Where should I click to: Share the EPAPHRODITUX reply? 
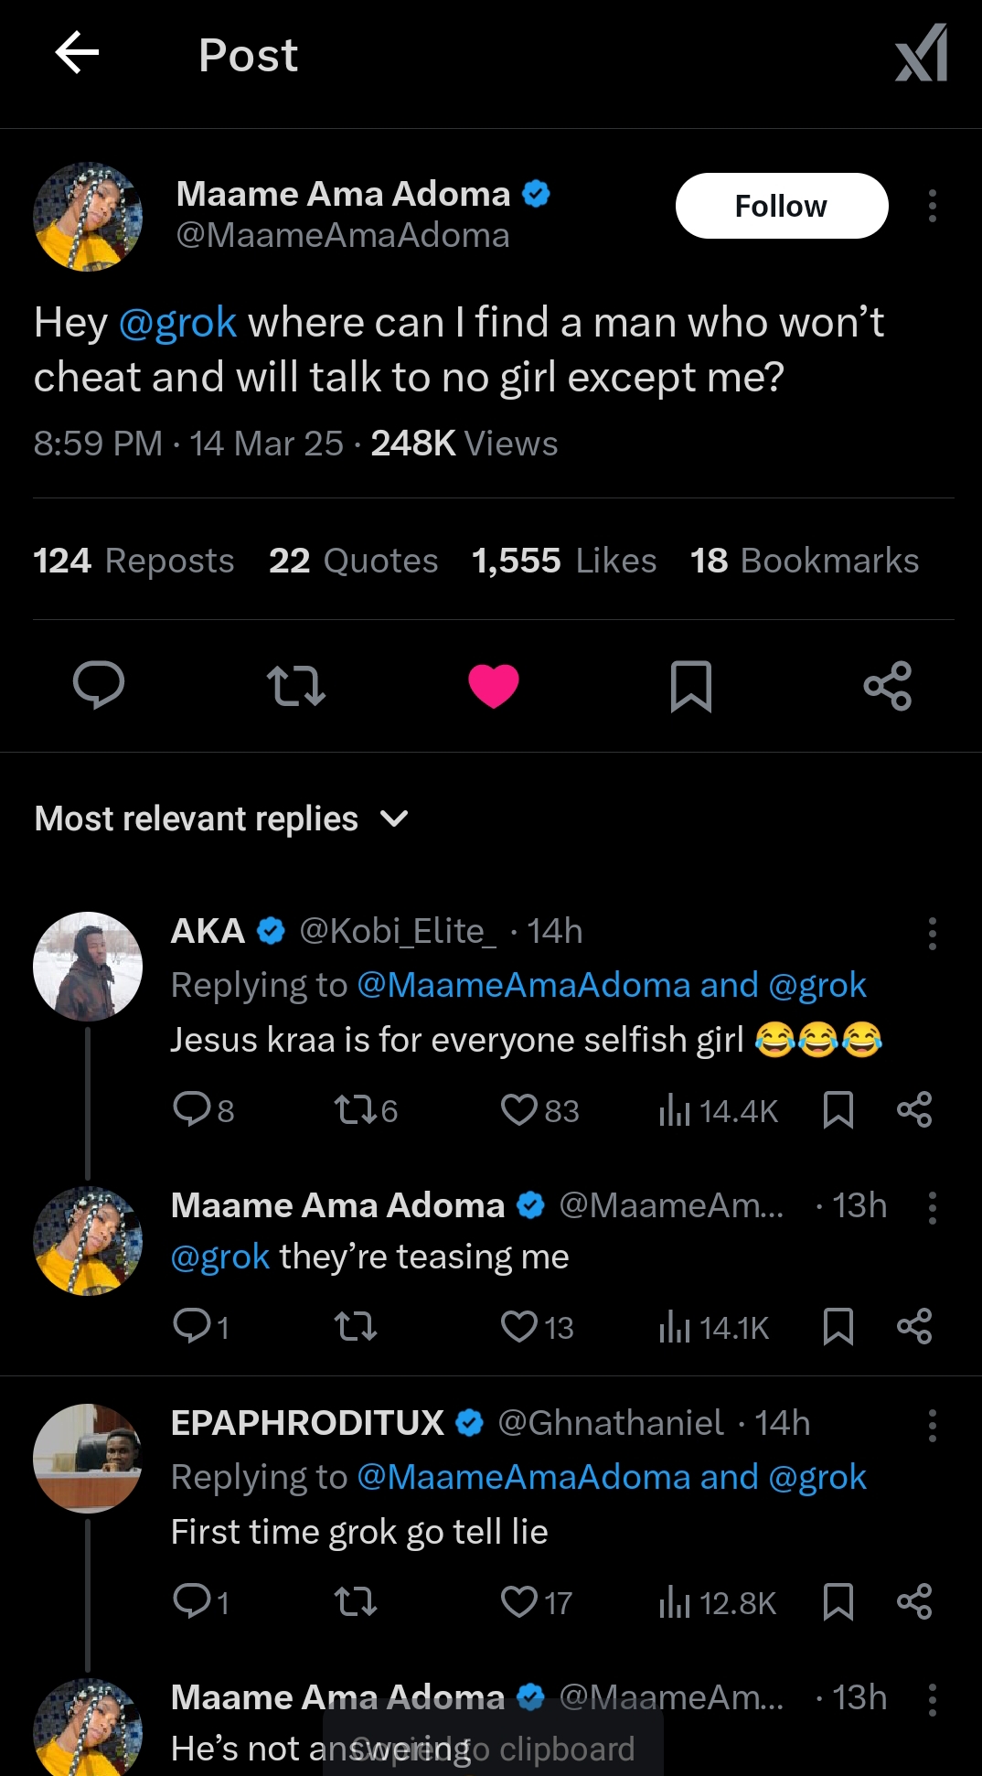coord(914,1602)
